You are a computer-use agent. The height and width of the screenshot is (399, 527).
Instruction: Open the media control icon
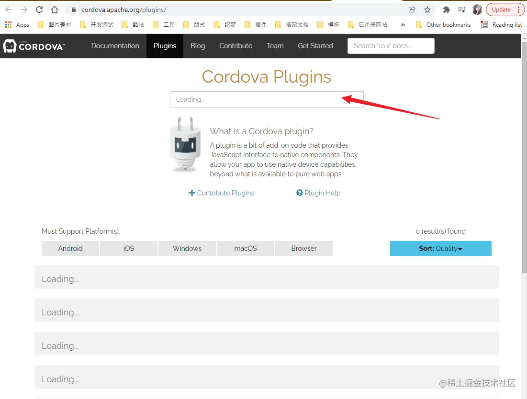[462, 10]
